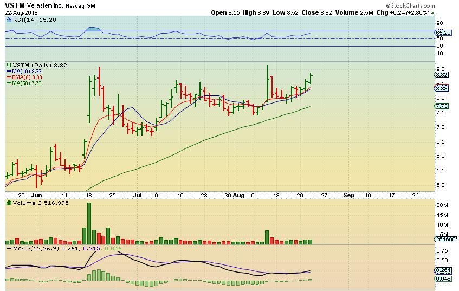Click the EMA(8) 8.38 legend entry
This screenshot has width=459, height=291.
coord(24,77)
